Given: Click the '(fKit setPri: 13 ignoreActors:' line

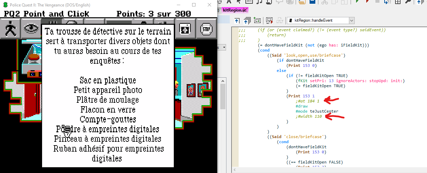Looking at the screenshot, I should 350,81.
